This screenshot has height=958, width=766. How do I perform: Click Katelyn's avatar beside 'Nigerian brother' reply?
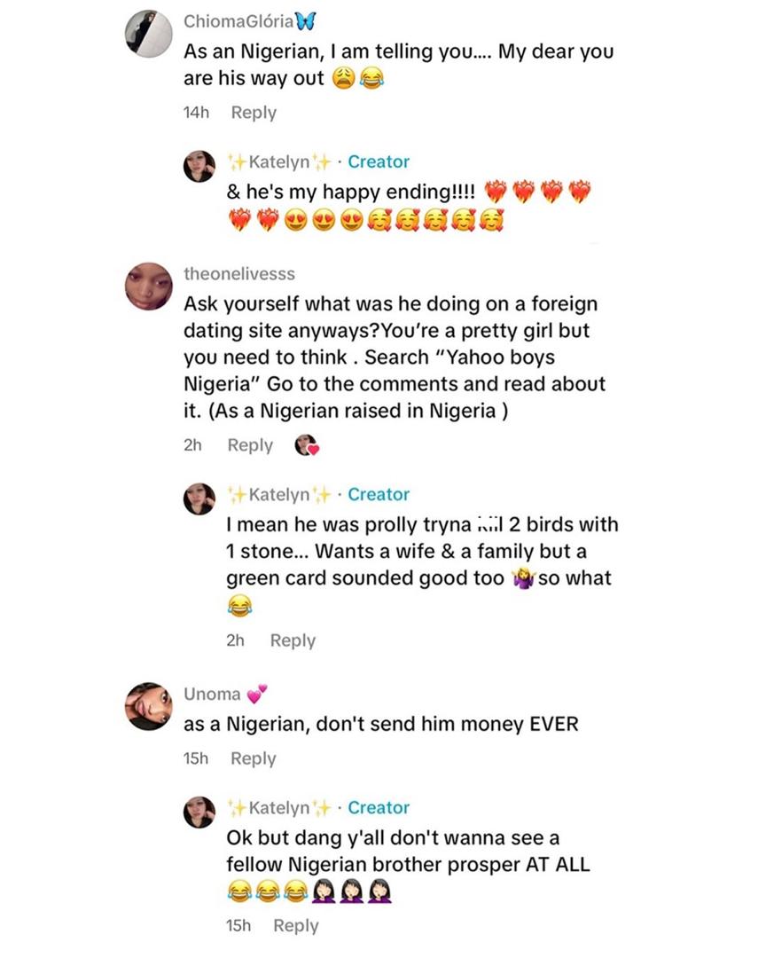click(199, 812)
